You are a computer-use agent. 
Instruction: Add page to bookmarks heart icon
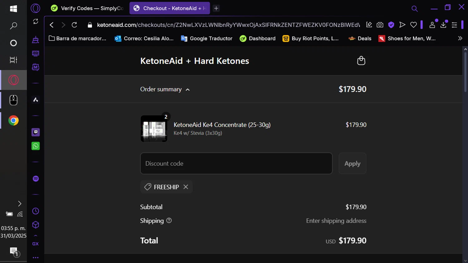(413, 25)
